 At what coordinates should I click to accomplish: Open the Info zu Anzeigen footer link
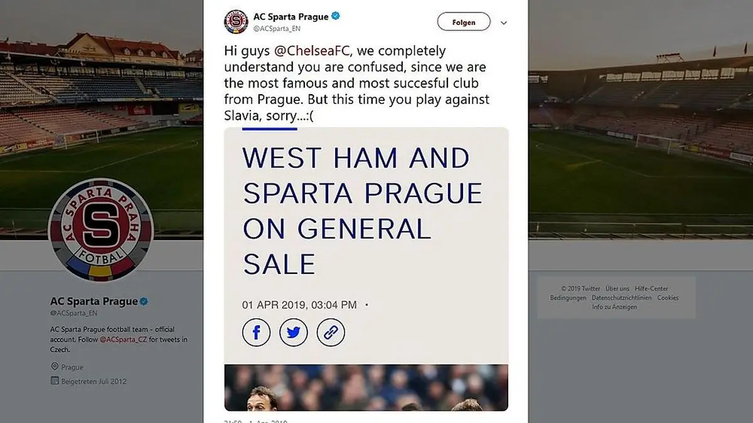(614, 307)
